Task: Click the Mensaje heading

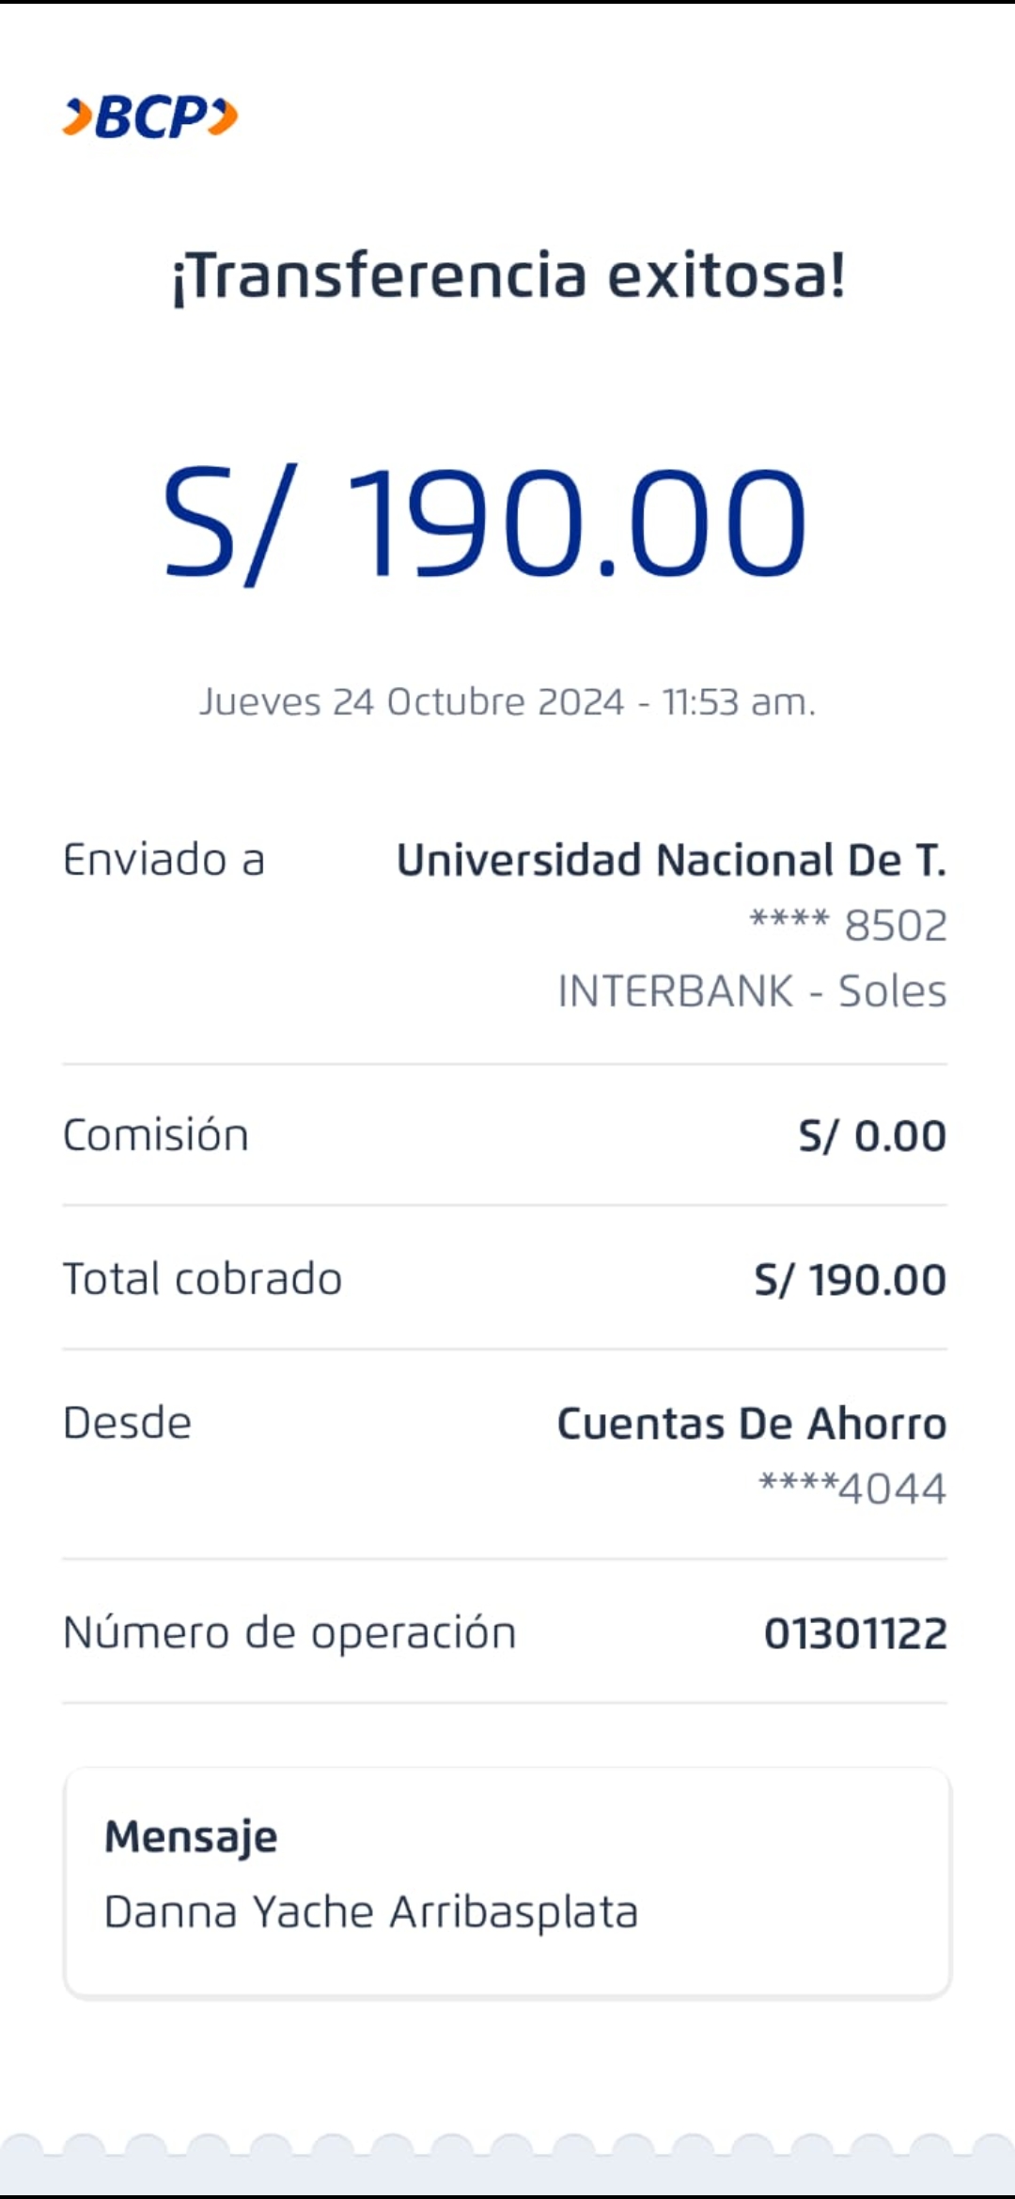Action: 191,1837
